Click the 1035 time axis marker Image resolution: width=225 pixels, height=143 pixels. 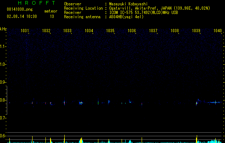pyautogui.click(x=110, y=31)
